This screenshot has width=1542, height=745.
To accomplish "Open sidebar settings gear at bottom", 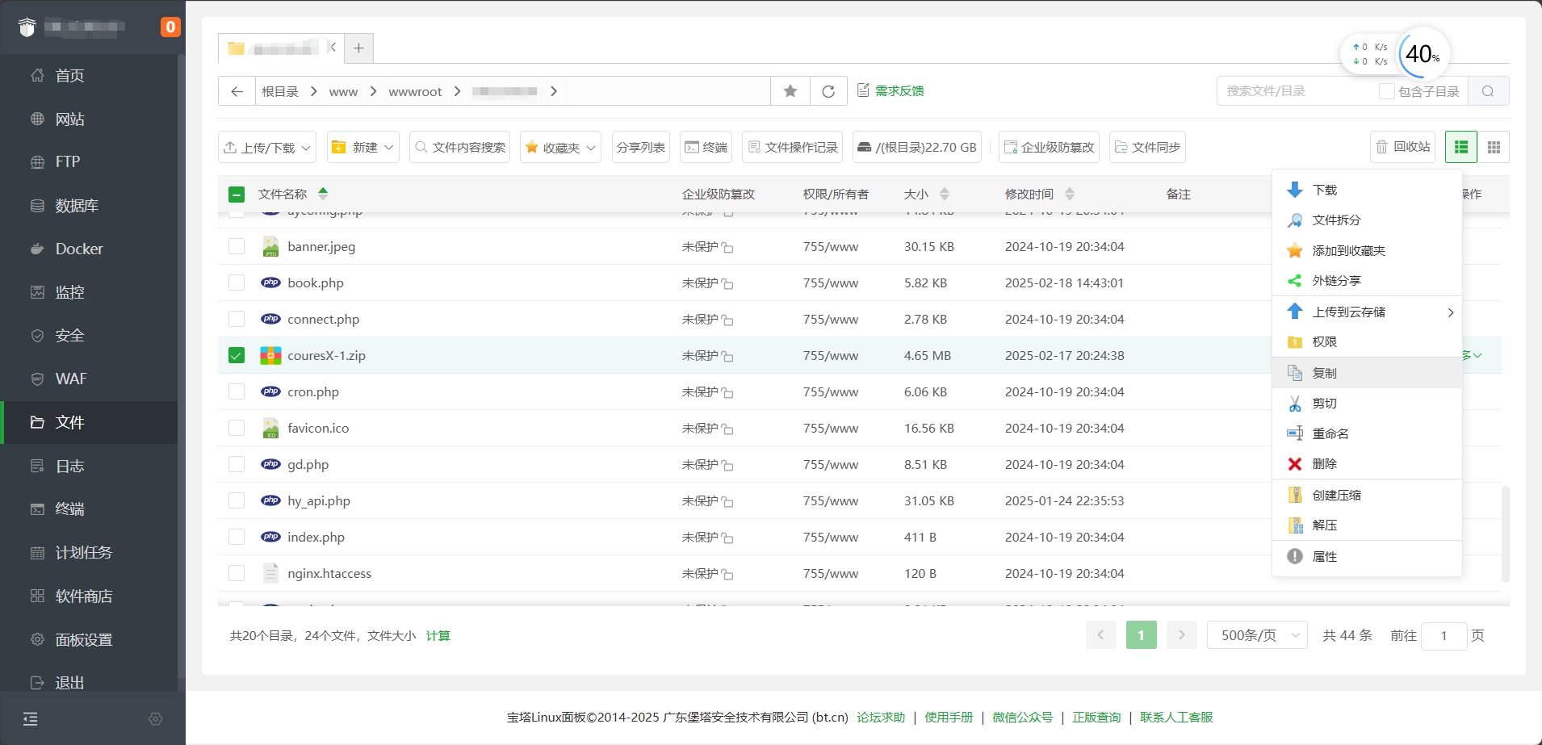I will [156, 718].
